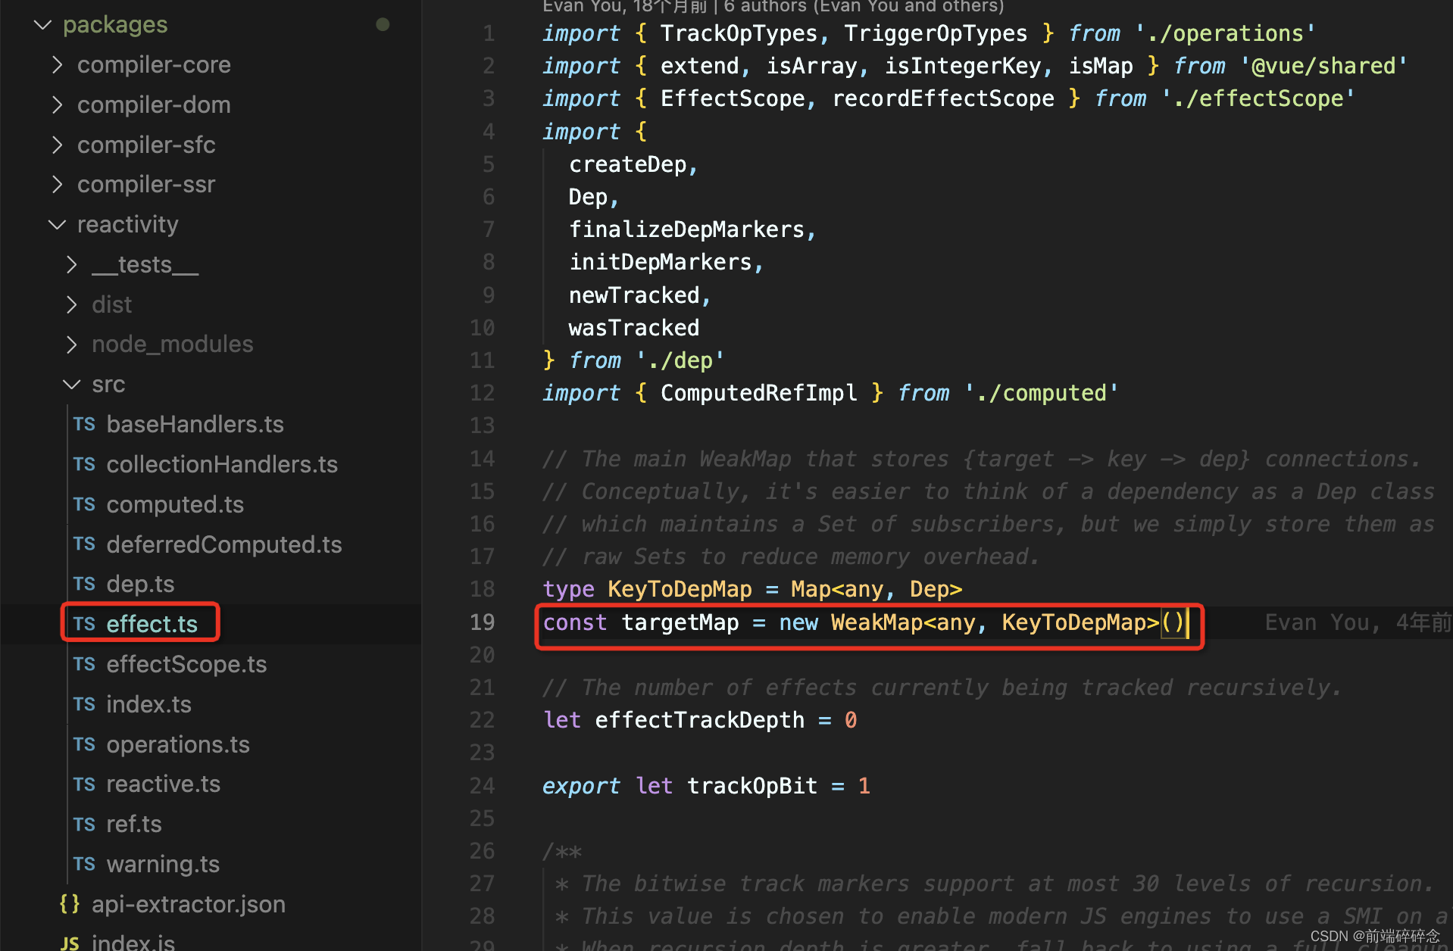Screen dimensions: 1453x951
Task: Select the compiler-sfc folder name
Action: (146, 145)
